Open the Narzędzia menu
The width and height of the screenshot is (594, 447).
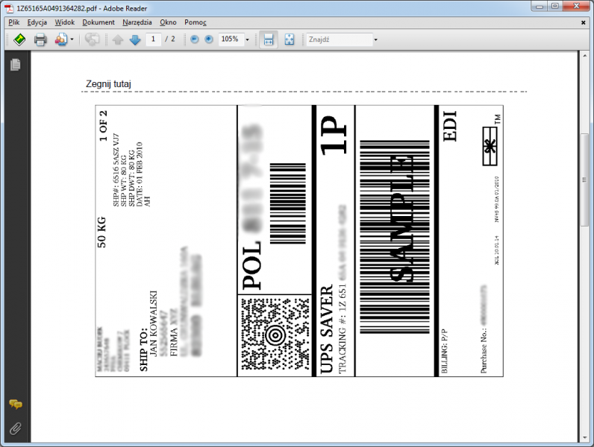tap(137, 22)
